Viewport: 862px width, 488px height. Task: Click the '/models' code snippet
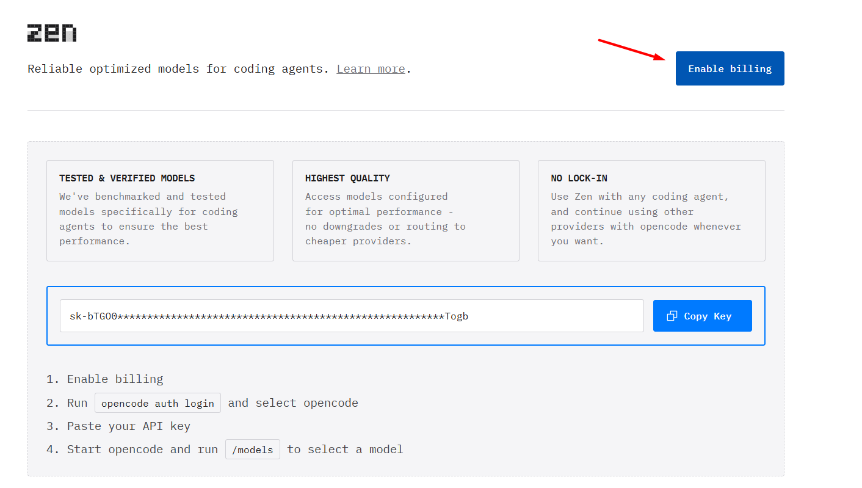(253, 450)
